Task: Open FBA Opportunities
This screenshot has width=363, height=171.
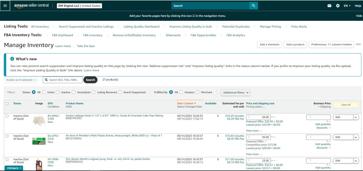Action: click(x=204, y=35)
